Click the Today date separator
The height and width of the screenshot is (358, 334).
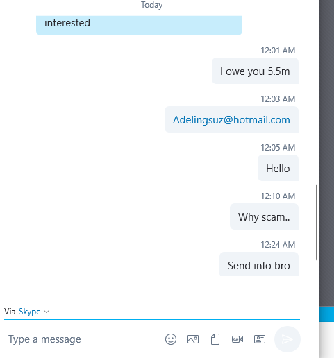click(152, 5)
